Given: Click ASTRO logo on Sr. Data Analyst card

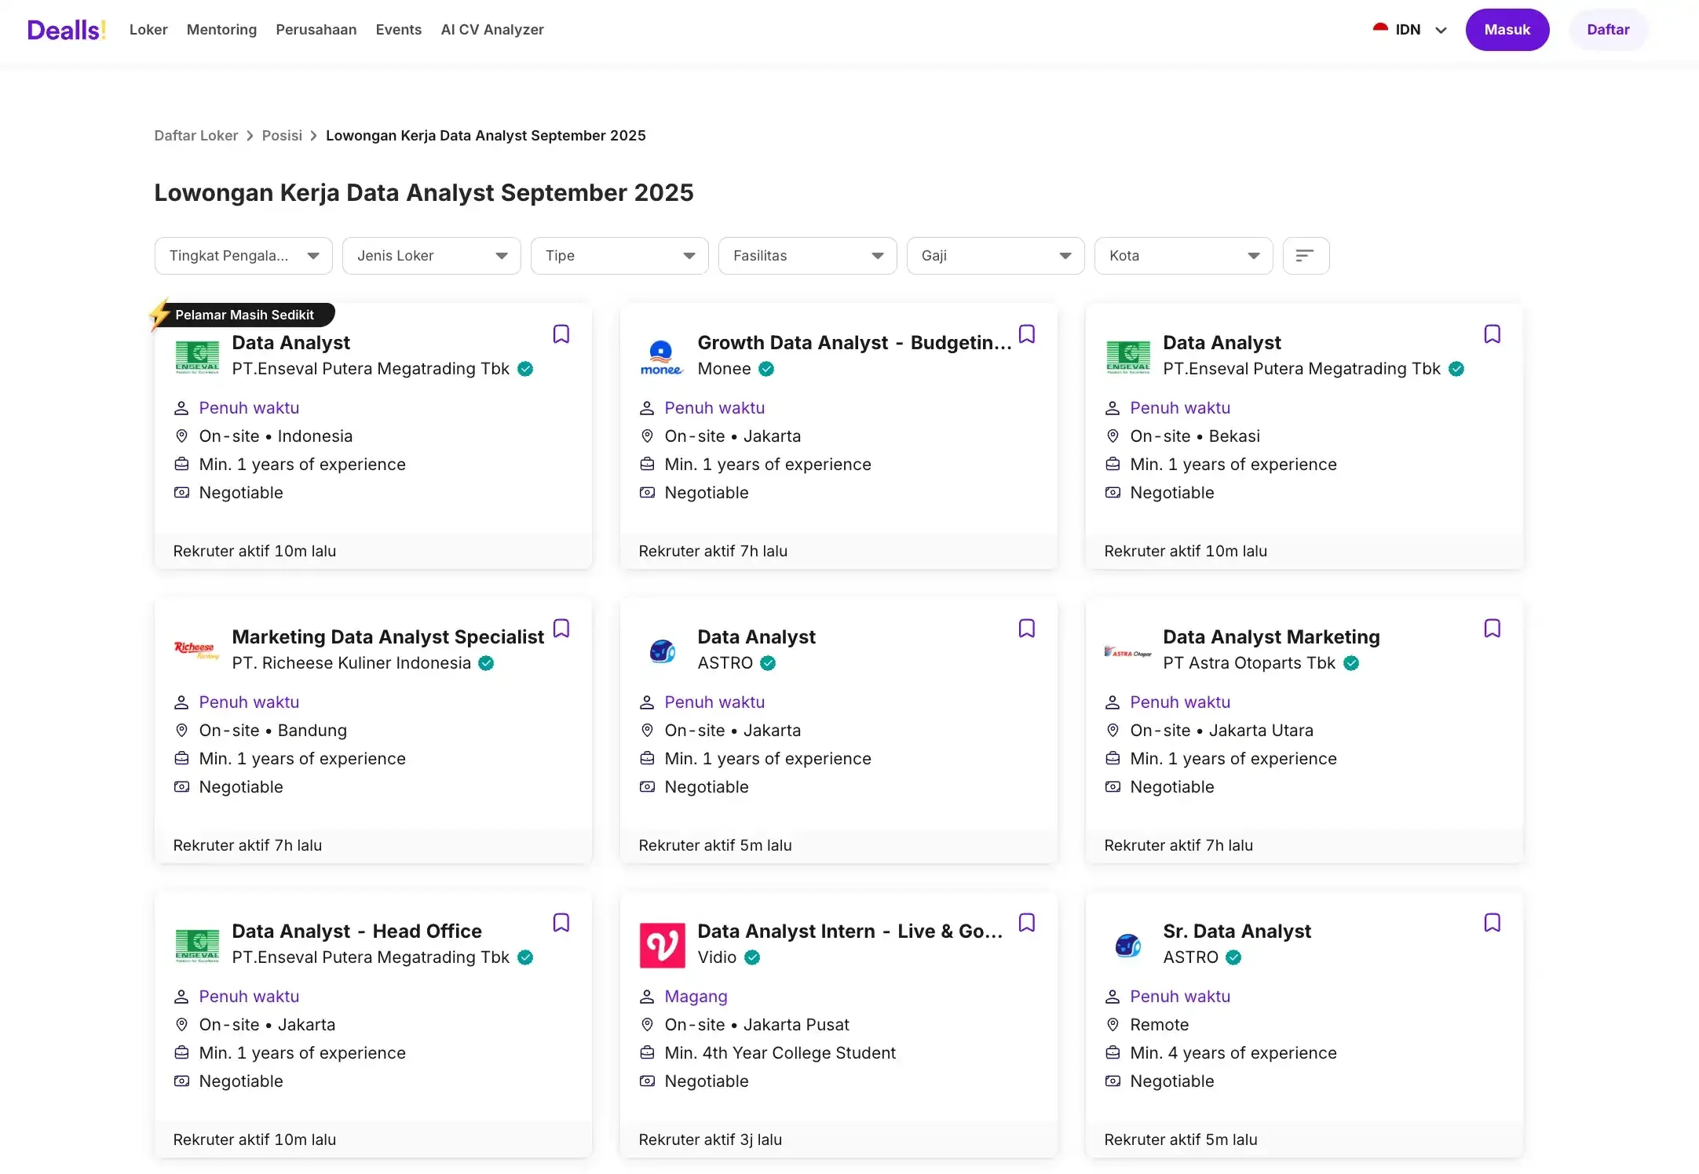Looking at the screenshot, I should (1127, 945).
